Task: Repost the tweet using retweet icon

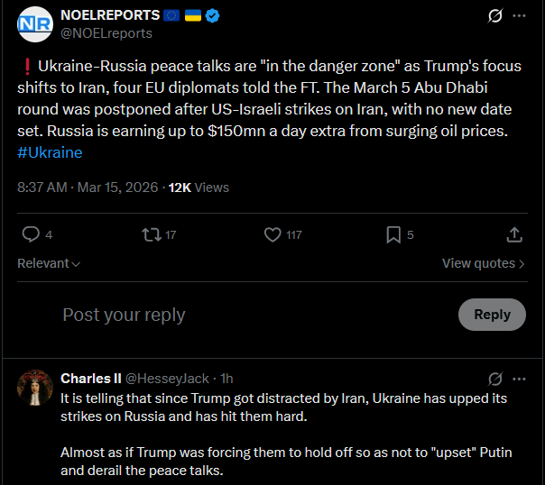Action: tap(152, 234)
